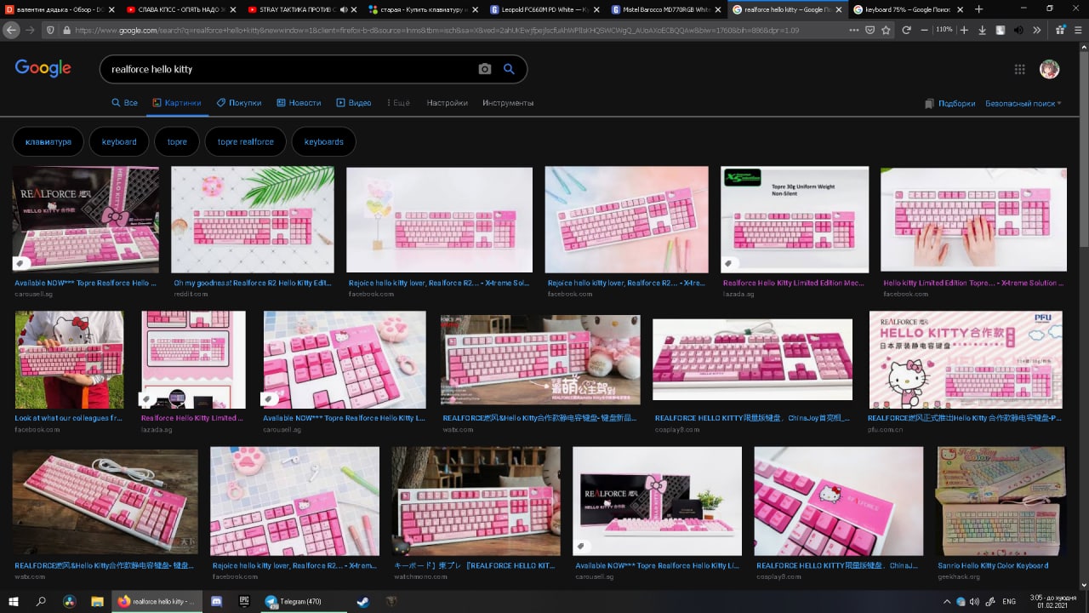The width and height of the screenshot is (1089, 613).
Task: Zoom in with the plus button
Action: coord(964,30)
